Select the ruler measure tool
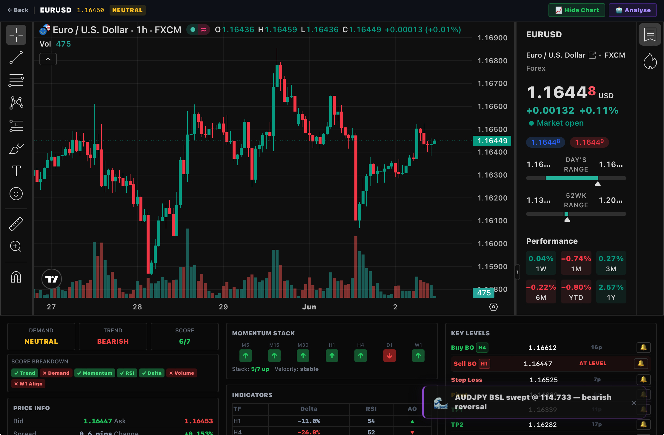The width and height of the screenshot is (664, 435). [16, 224]
